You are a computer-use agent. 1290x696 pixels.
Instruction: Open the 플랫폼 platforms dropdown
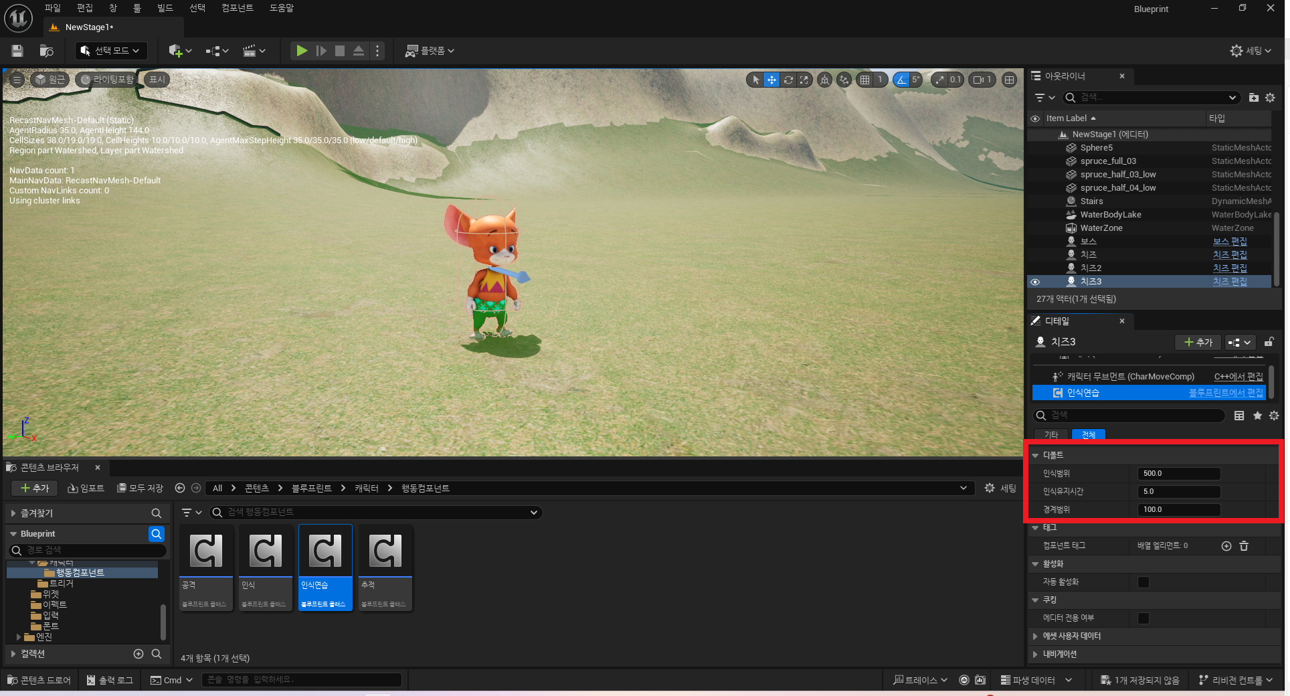click(430, 51)
